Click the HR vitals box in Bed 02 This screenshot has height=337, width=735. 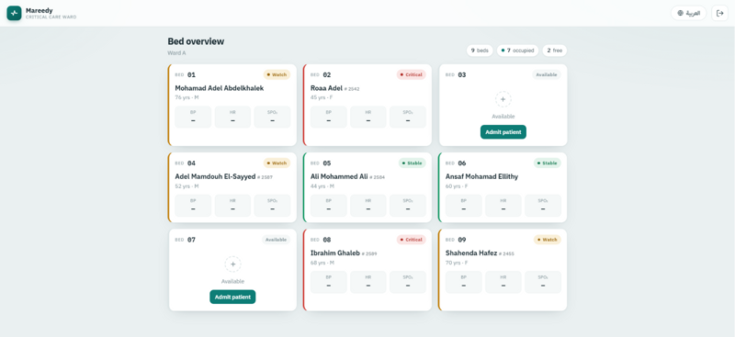[368, 117]
